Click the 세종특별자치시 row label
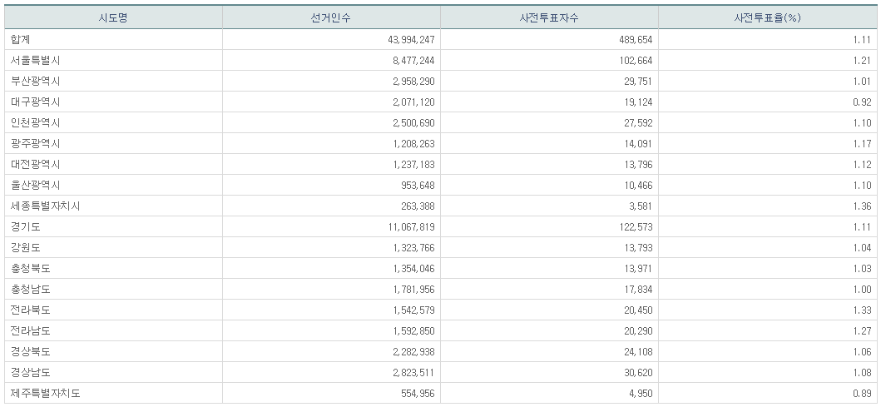 coord(46,206)
